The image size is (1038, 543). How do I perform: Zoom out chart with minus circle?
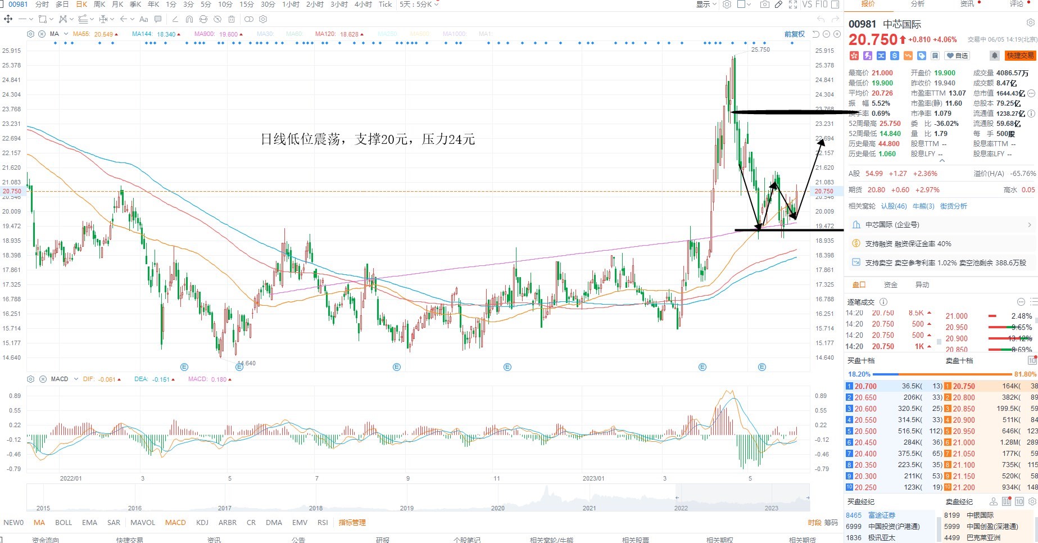[827, 34]
